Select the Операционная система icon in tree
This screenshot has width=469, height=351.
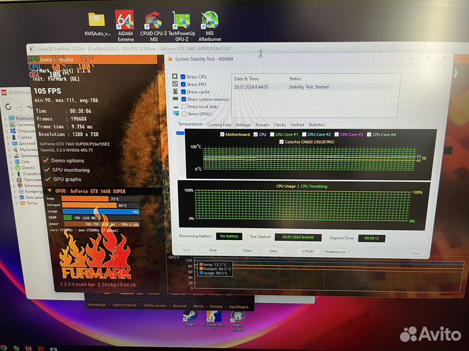[13, 131]
